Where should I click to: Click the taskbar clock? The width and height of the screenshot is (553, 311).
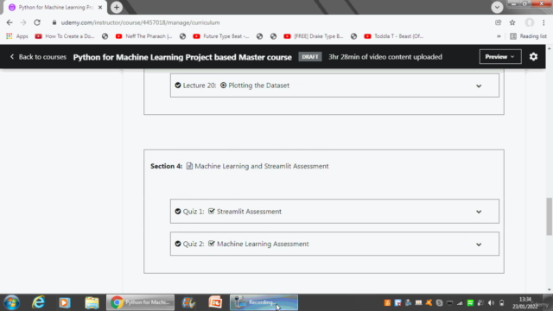click(525, 303)
